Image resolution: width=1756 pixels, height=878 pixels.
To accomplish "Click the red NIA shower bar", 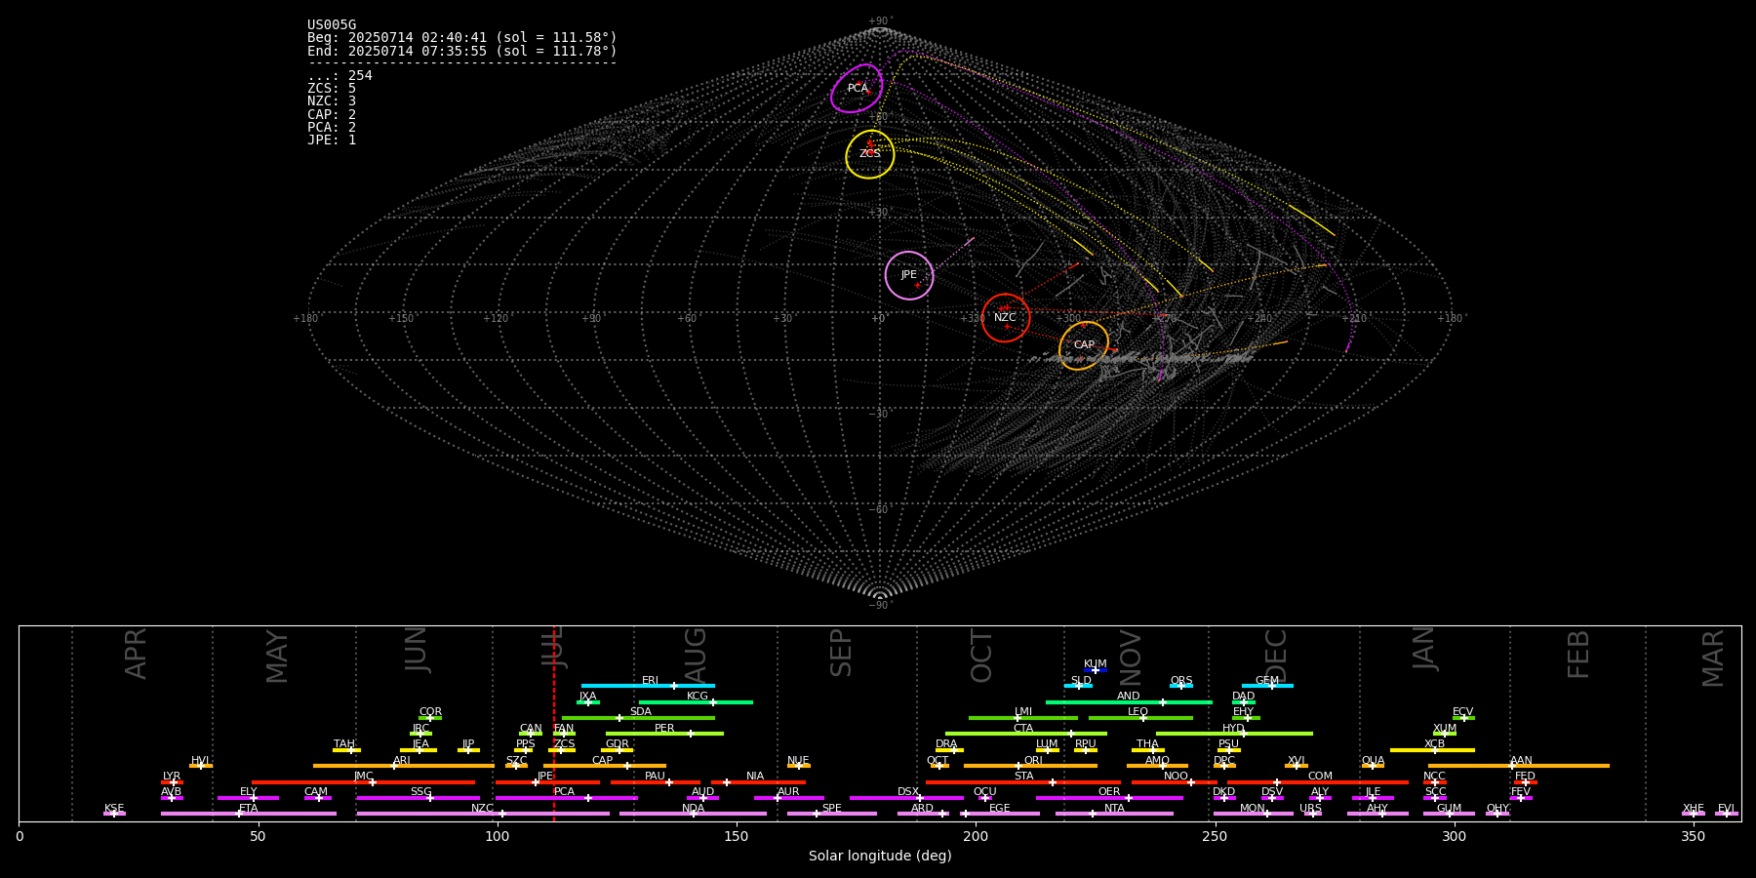I will tap(758, 782).
